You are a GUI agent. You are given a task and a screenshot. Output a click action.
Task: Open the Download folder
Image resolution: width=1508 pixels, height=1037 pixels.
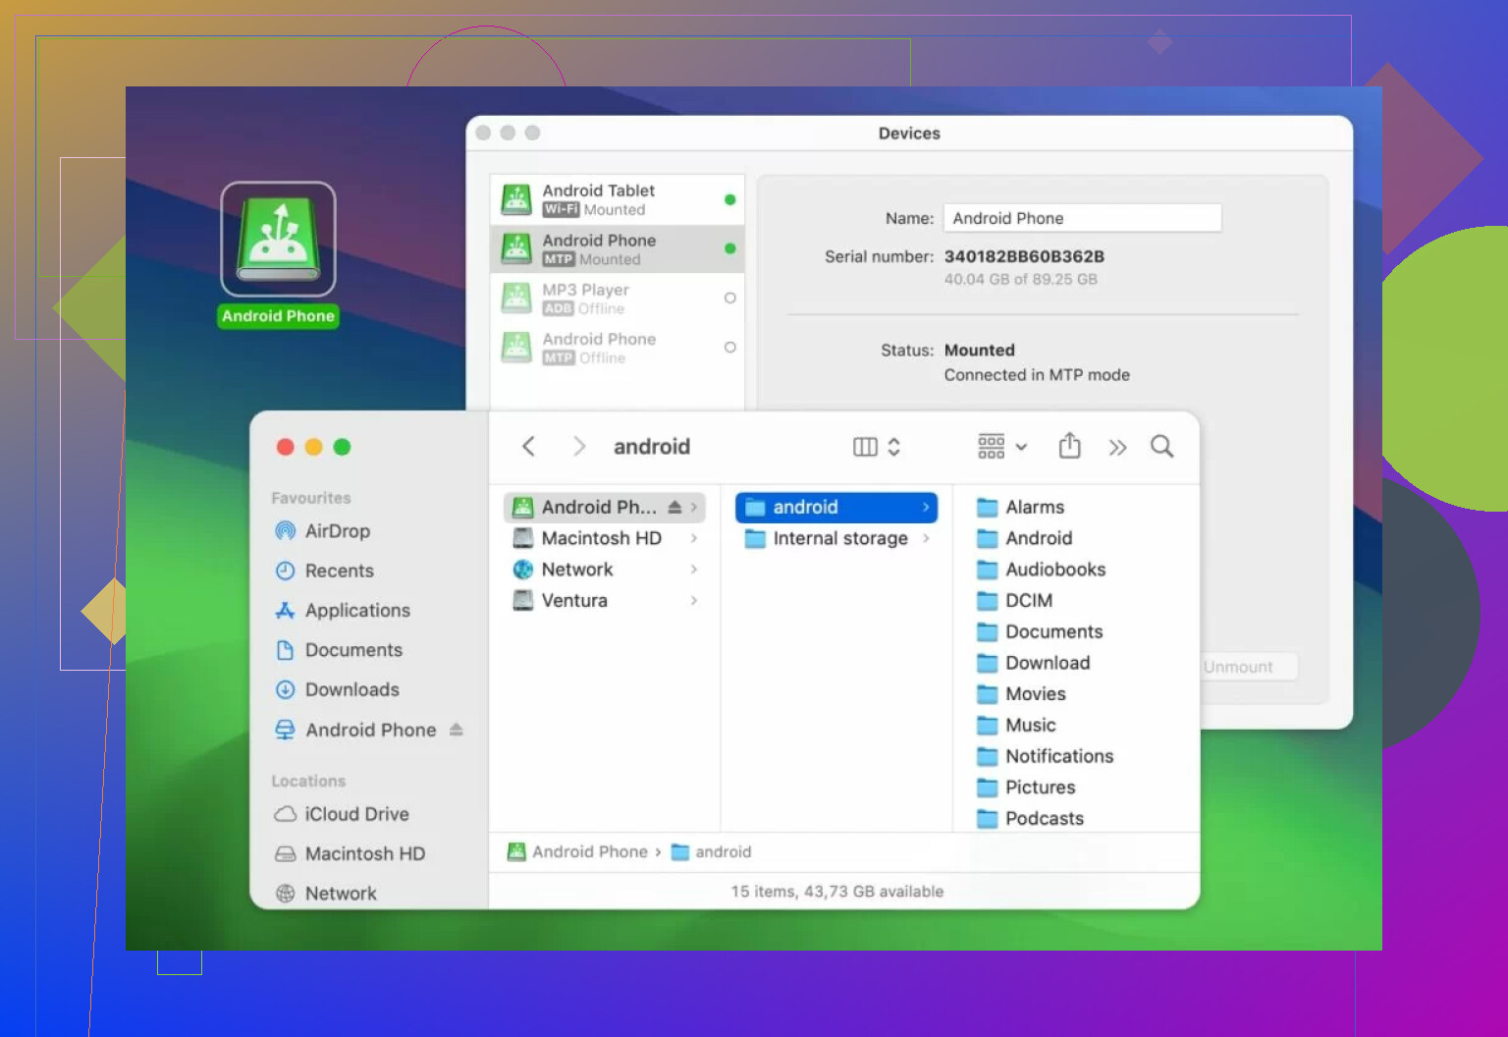pyautogui.click(x=1034, y=663)
